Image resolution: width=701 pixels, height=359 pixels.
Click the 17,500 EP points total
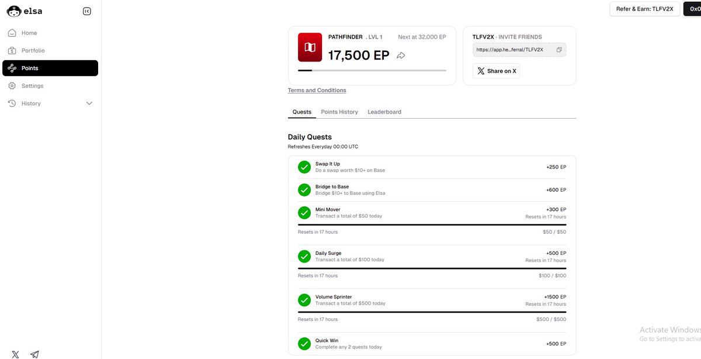point(359,56)
